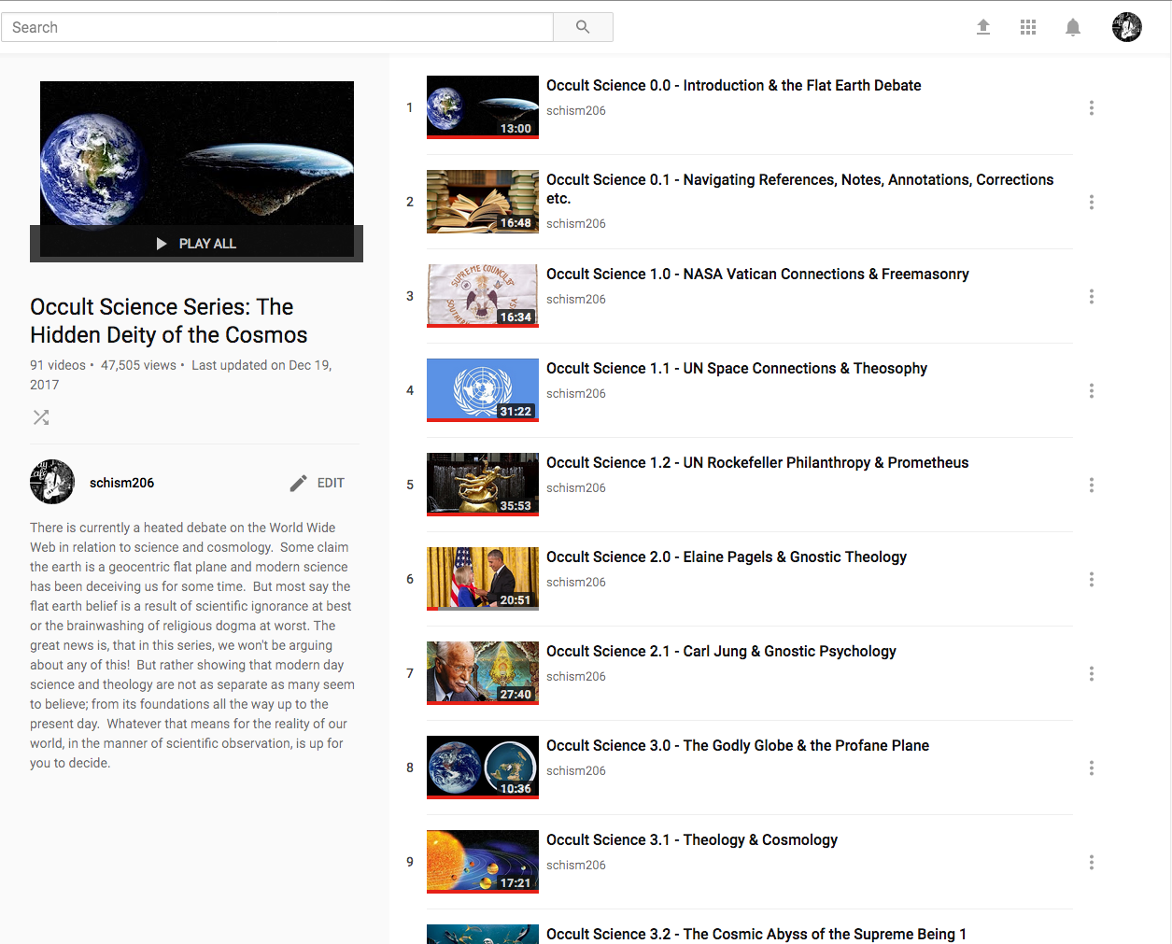
Task: Click PLAY ALL on playlist cover
Action: coord(196,244)
